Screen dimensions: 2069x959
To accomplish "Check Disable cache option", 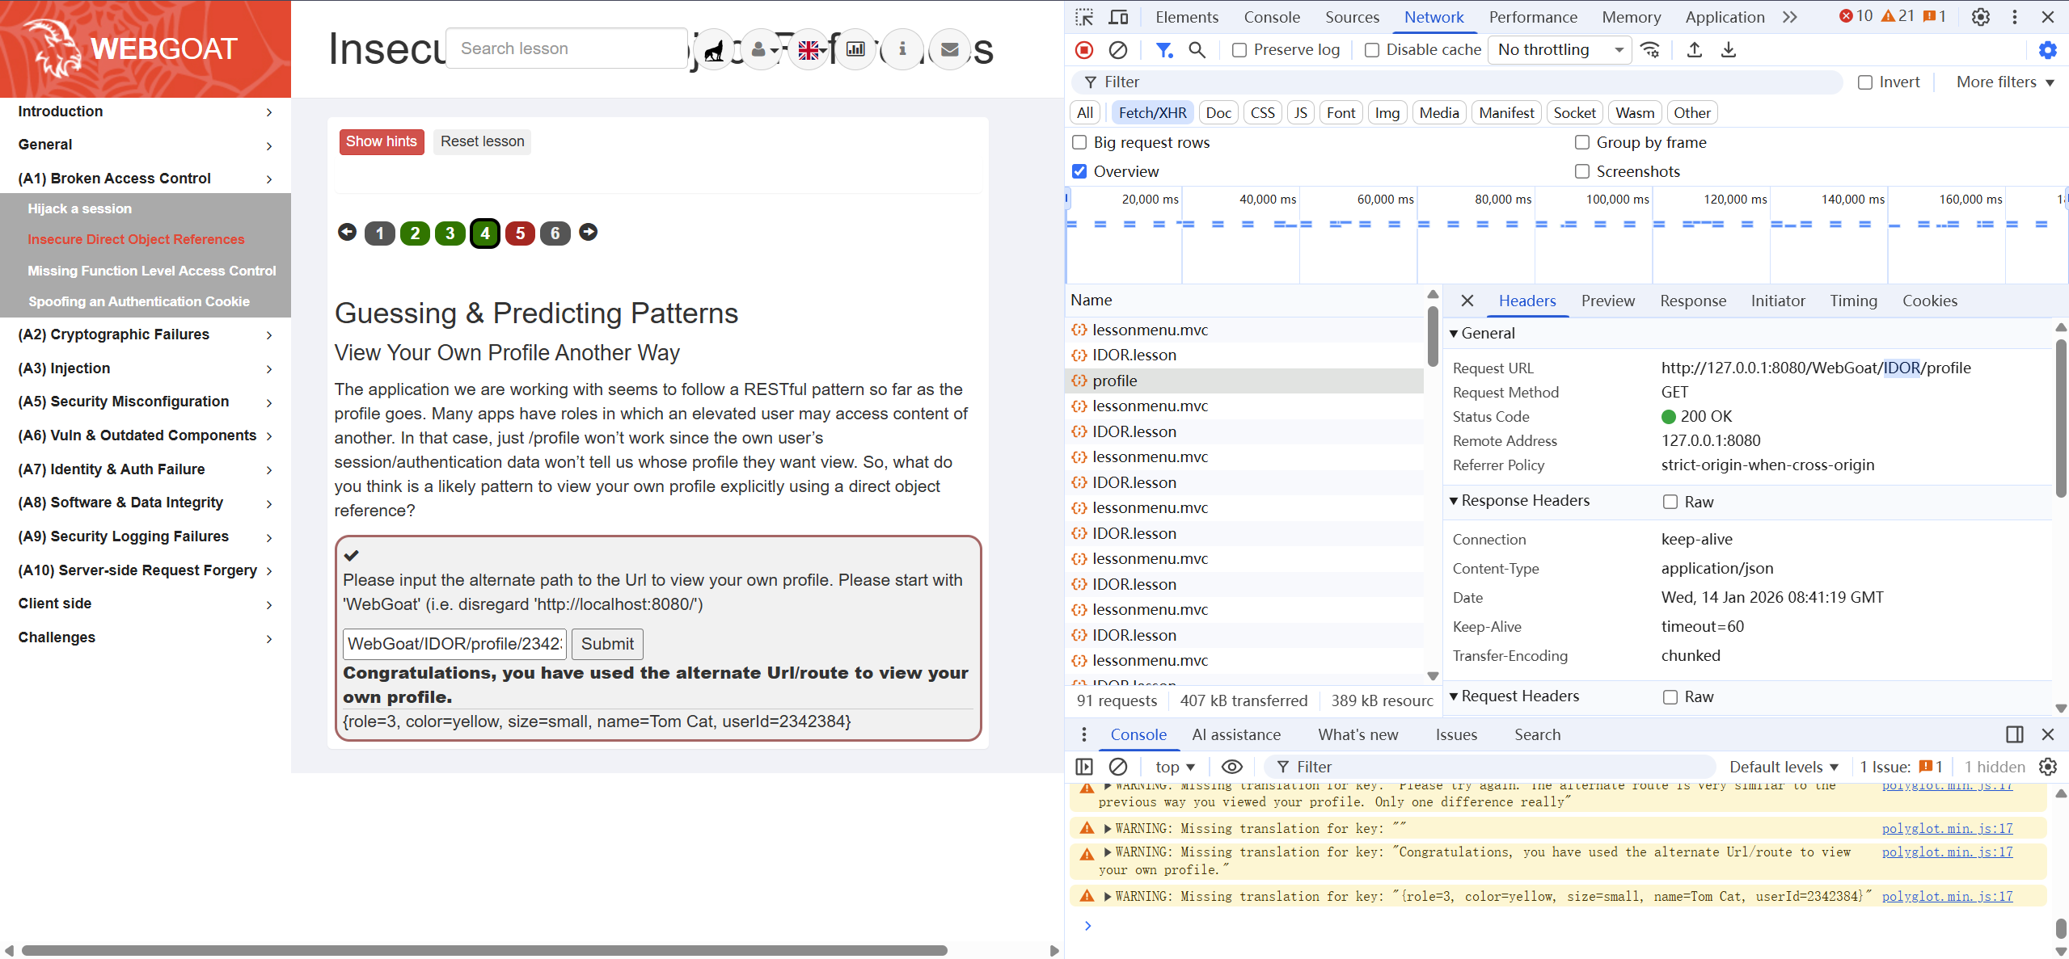I will pos(1372,50).
